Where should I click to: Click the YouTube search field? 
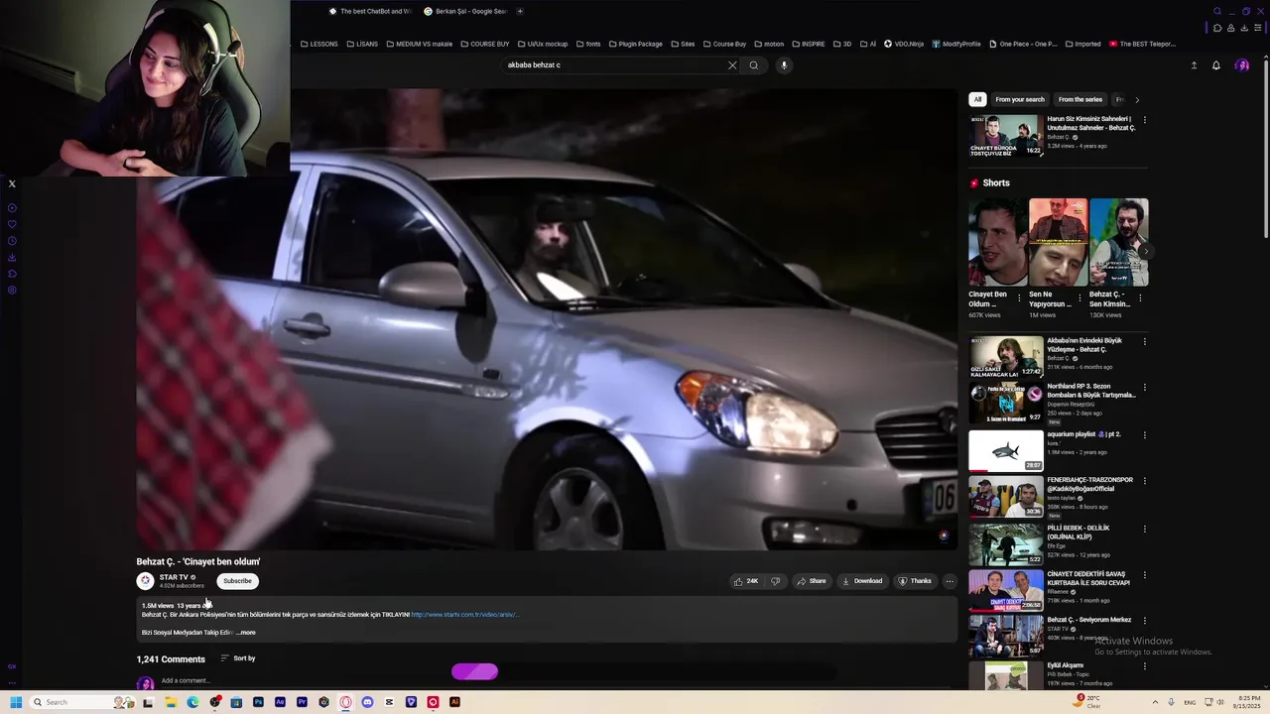click(613, 65)
